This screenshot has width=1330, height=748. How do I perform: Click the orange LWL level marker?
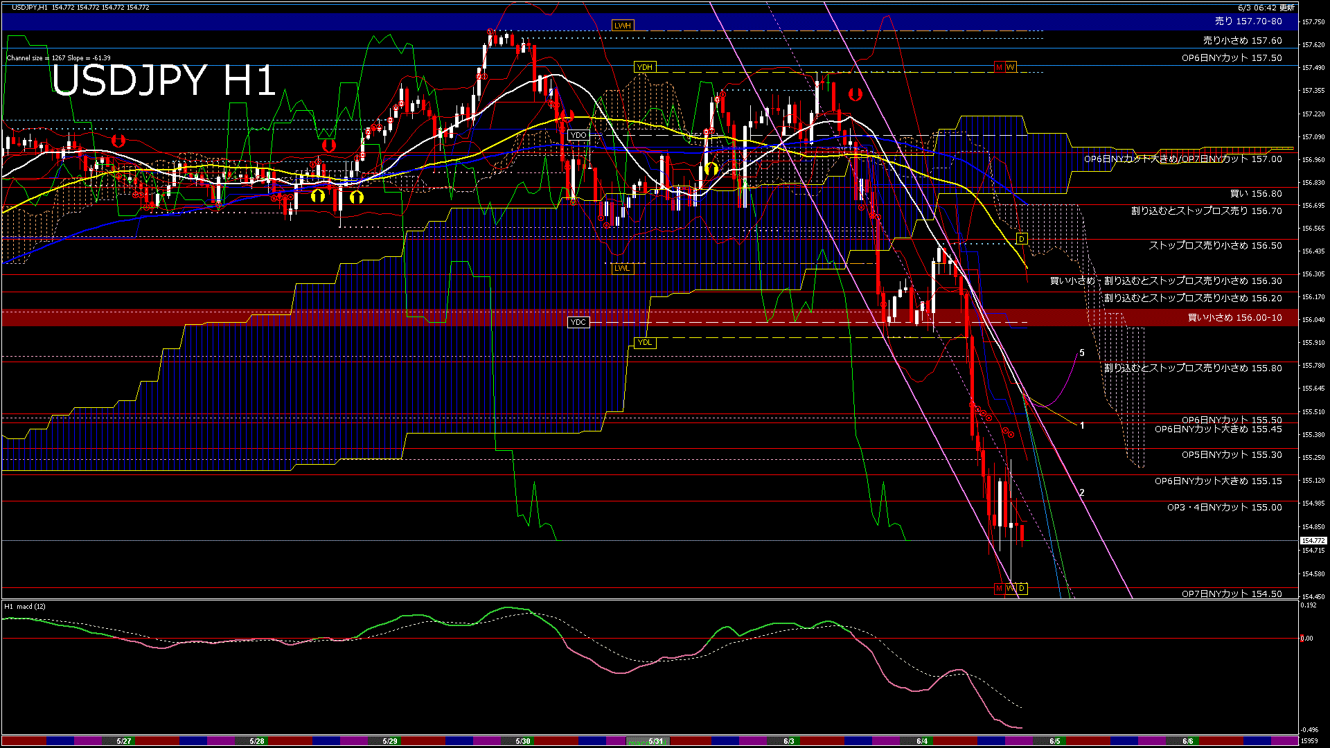(x=622, y=268)
